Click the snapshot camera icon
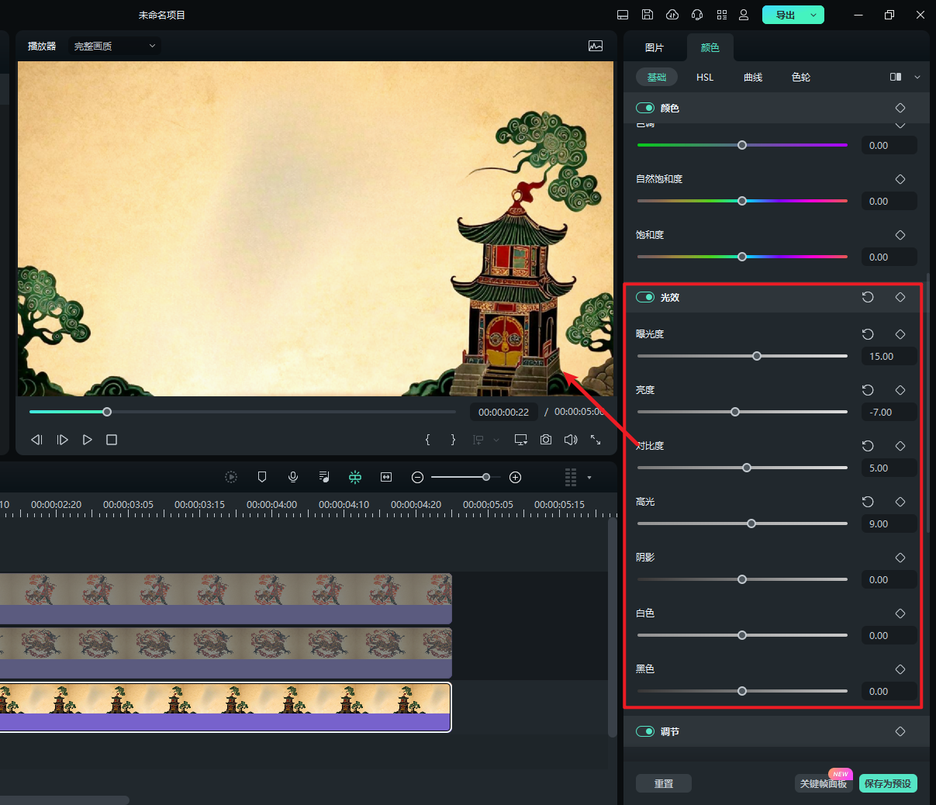 546,440
